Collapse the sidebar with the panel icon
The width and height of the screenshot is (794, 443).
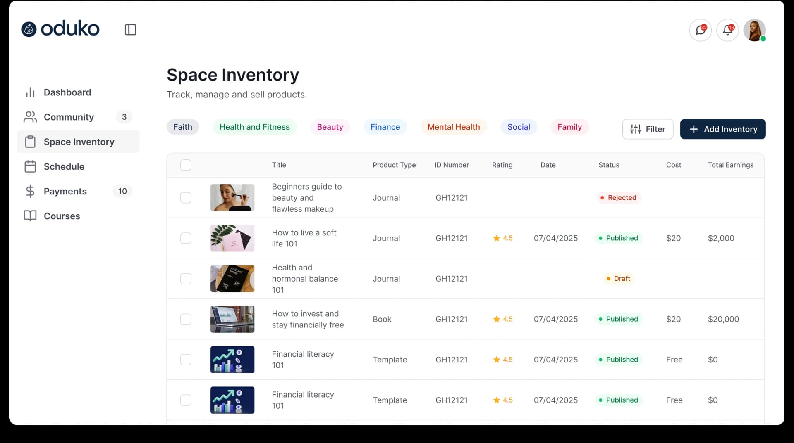pyautogui.click(x=130, y=30)
